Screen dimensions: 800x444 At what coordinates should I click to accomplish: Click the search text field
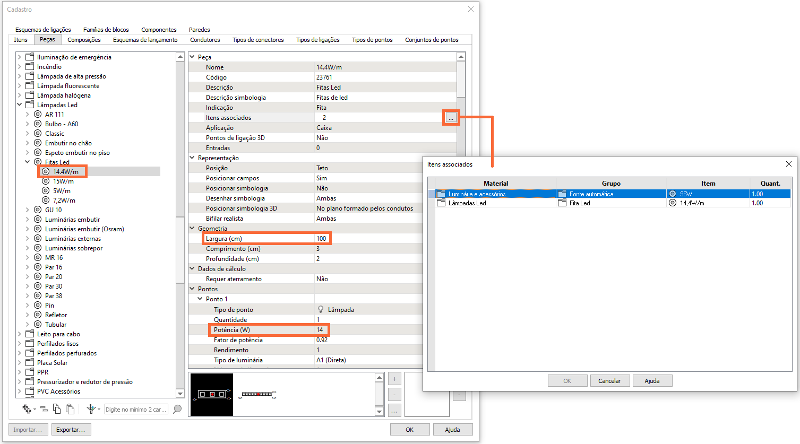(136, 410)
